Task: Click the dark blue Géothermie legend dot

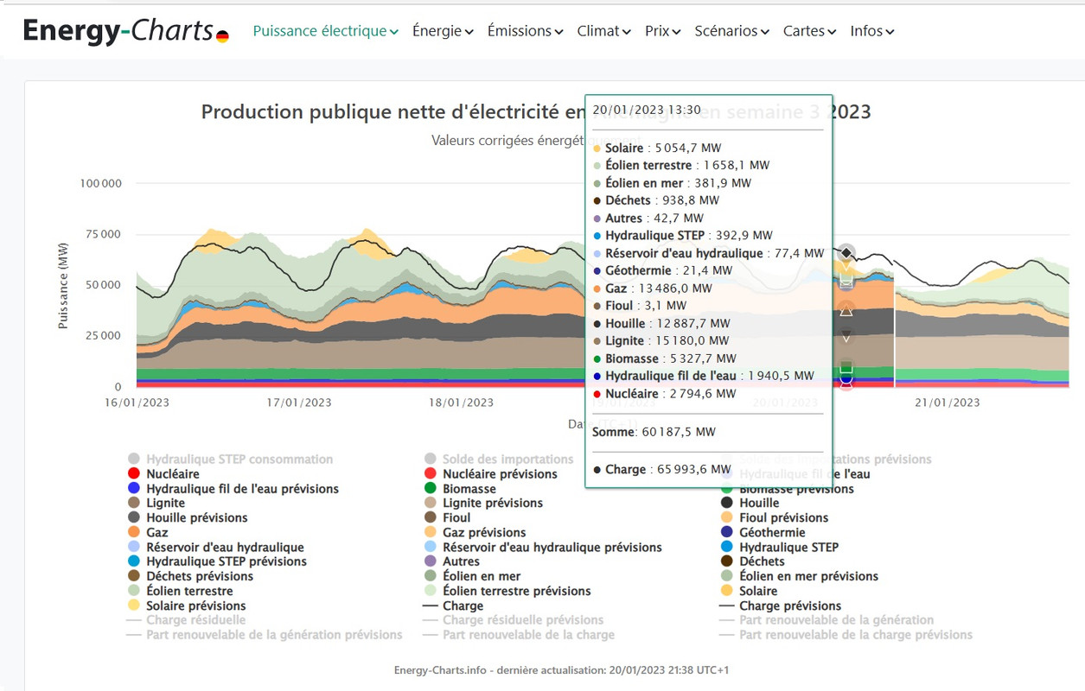Action: (x=727, y=532)
